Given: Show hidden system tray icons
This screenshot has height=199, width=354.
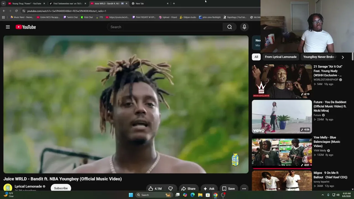Looking at the screenshot, I should coord(322,195).
